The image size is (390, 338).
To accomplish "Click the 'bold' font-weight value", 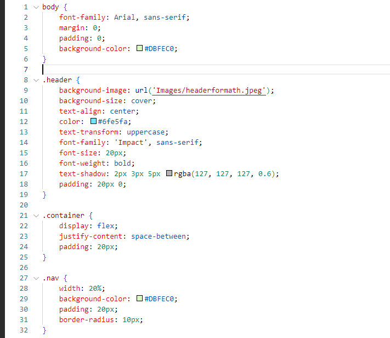I will (x=122, y=164).
